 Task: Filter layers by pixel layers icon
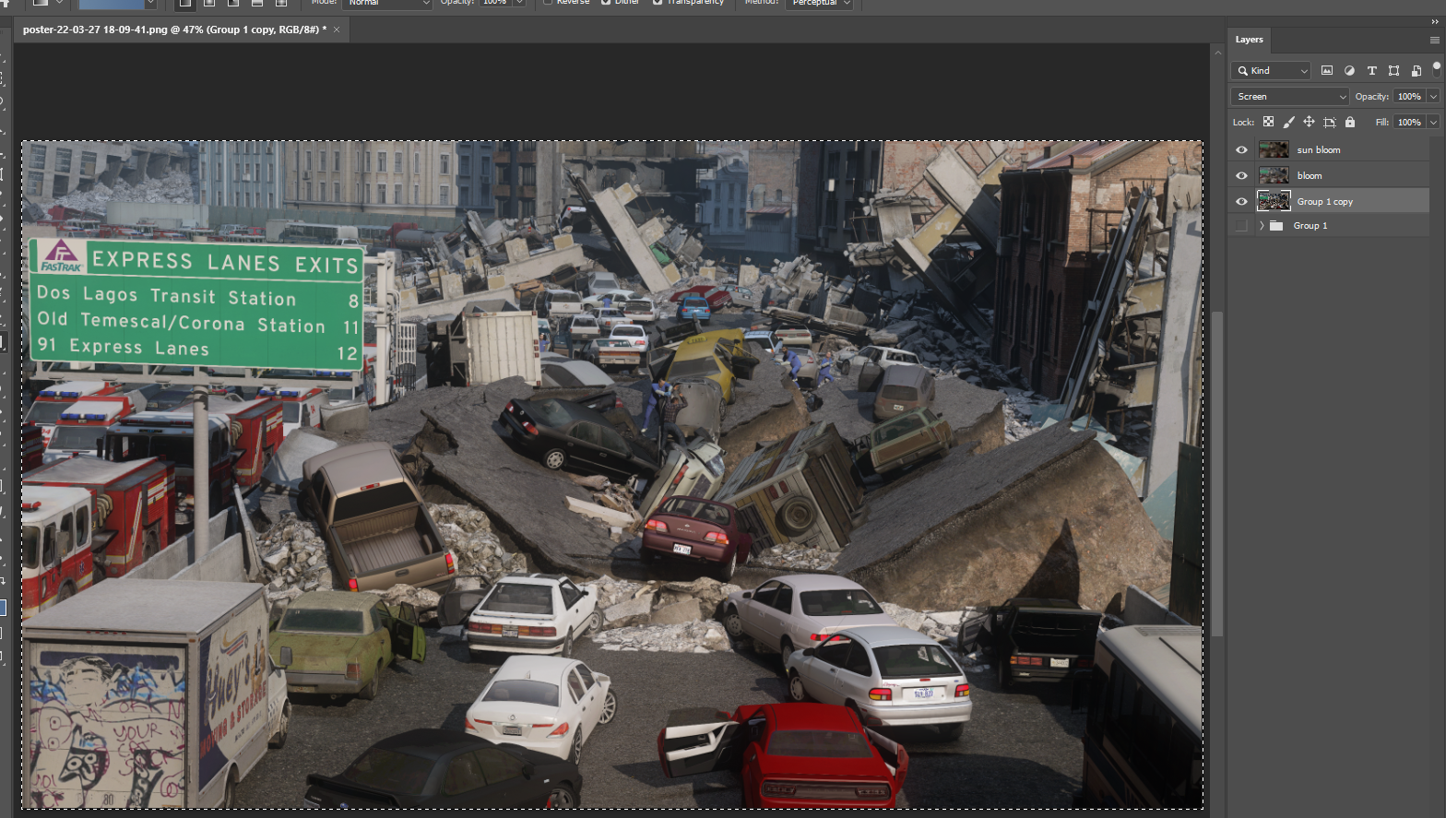coord(1327,70)
